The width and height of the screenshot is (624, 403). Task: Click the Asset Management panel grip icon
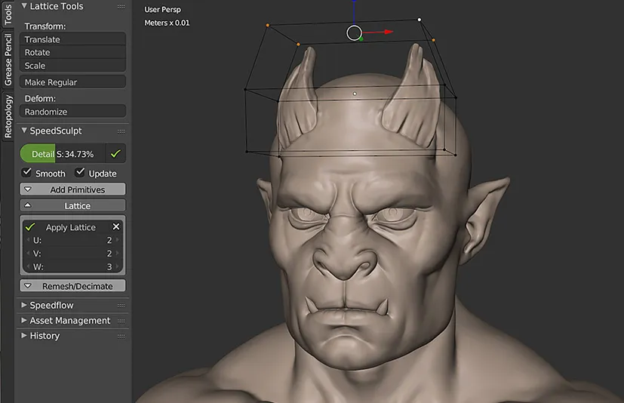(x=121, y=321)
